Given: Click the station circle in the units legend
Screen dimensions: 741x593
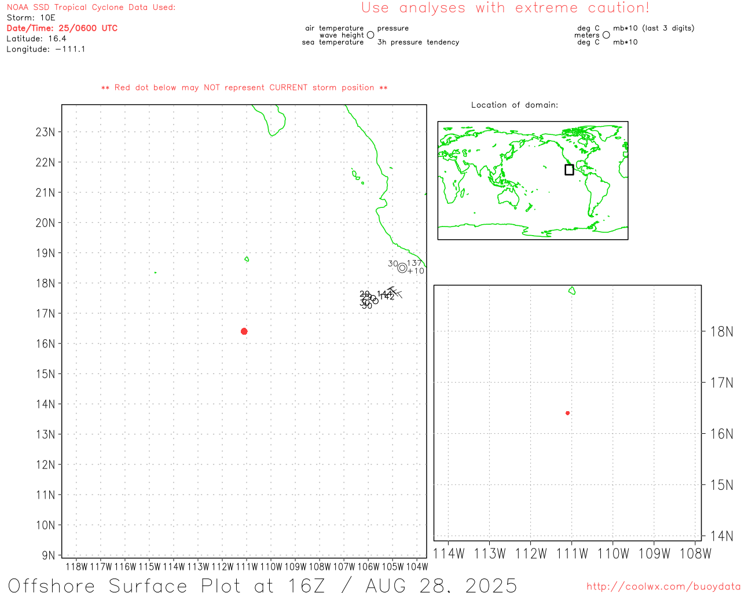Looking at the screenshot, I should coord(606,35).
